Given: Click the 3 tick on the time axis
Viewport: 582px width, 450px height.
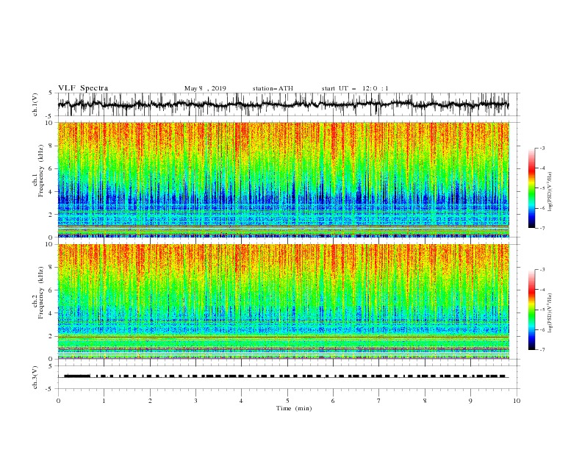Looking at the screenshot, I should click(195, 401).
